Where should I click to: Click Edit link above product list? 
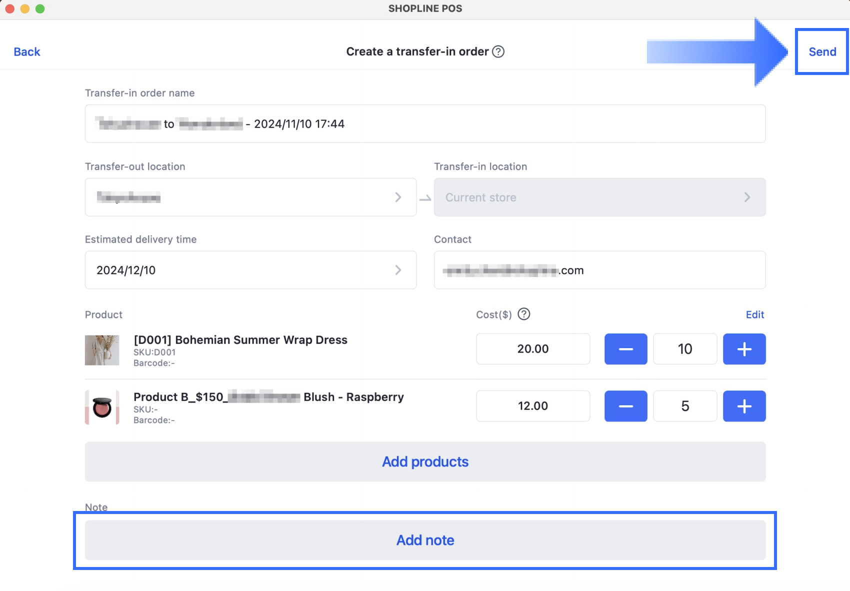(754, 314)
